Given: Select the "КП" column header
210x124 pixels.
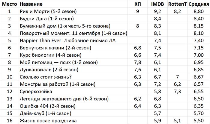Looking at the screenshot, I should (138, 4).
